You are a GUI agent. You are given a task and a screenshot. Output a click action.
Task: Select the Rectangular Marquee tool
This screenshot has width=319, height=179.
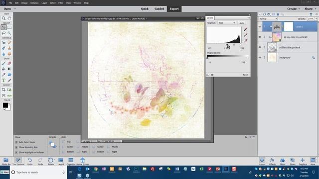click(x=9, y=27)
